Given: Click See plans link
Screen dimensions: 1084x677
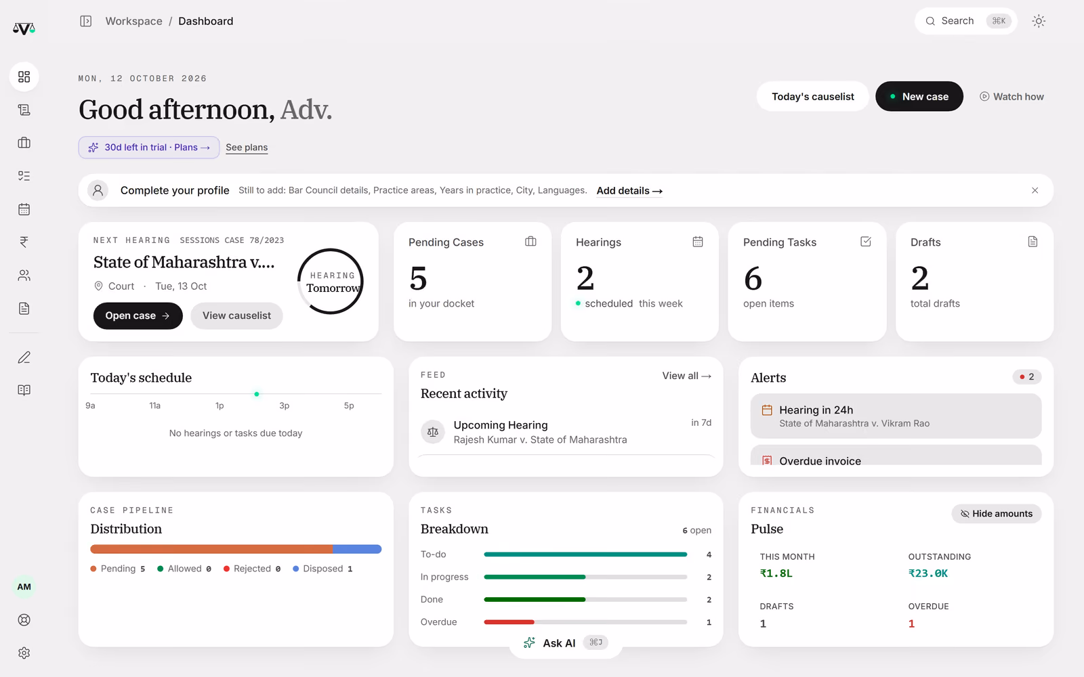Looking at the screenshot, I should click(x=247, y=148).
